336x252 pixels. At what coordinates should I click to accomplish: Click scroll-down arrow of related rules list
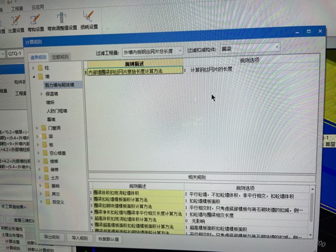[311, 235]
